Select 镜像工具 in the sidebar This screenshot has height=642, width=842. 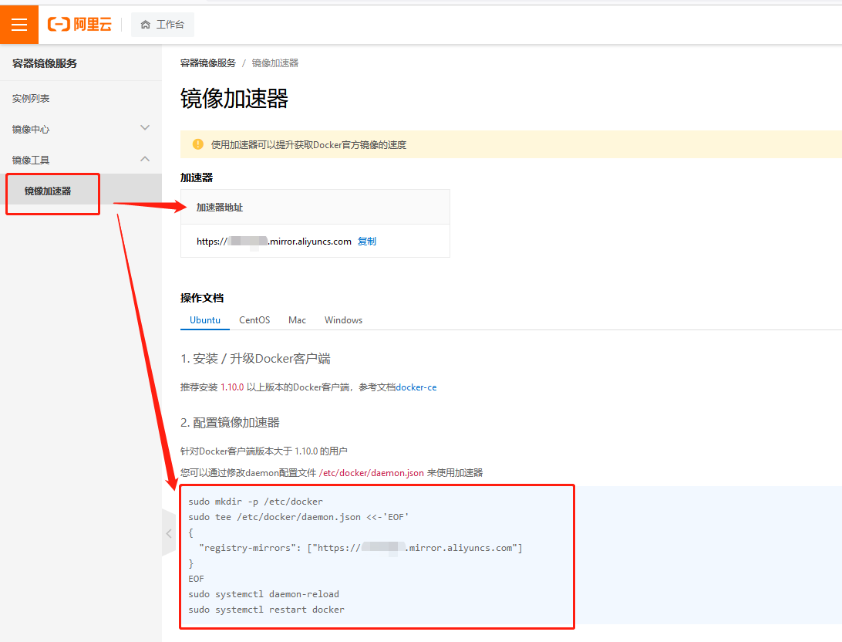click(31, 160)
